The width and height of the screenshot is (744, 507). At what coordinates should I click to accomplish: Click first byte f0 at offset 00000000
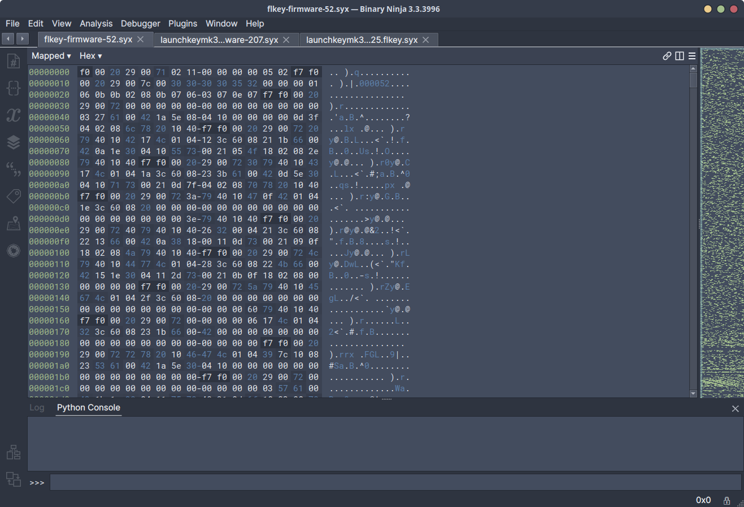pyautogui.click(x=85, y=72)
